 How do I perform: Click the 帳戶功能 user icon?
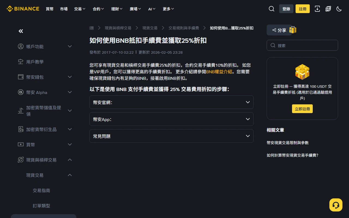click(21, 46)
